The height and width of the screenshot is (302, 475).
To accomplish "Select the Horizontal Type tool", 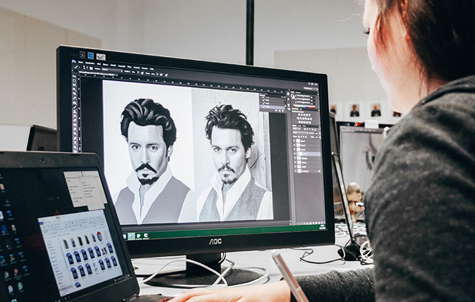I will click(75, 142).
